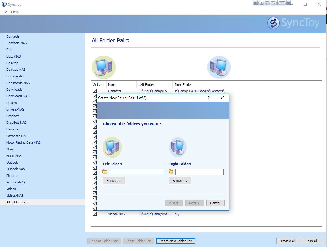Click the collapse-to-title-bar arrow icon
This screenshot has height=247, width=327.
(x=267, y=3)
